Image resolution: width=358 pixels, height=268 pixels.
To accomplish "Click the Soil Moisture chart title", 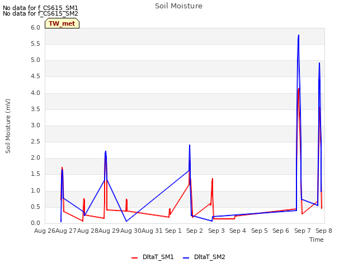I will coord(178,6).
